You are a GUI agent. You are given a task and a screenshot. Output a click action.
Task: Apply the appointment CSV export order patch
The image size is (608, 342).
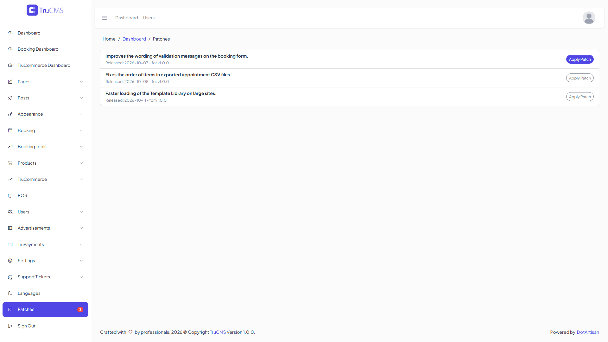pyautogui.click(x=579, y=78)
